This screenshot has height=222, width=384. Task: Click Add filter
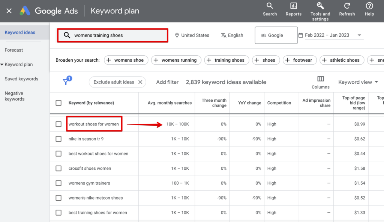[167, 82]
